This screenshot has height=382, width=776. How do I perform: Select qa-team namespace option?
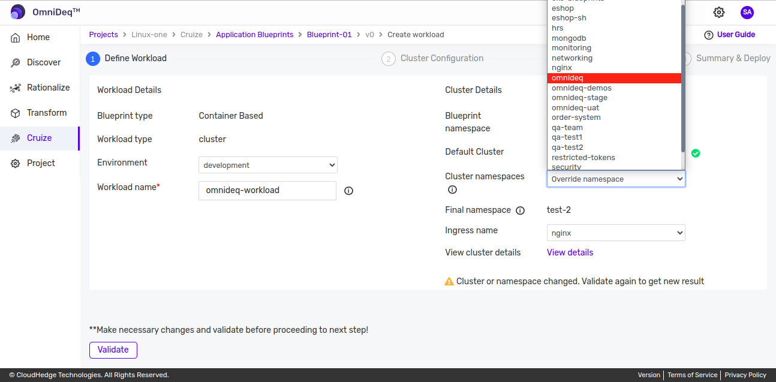point(615,128)
